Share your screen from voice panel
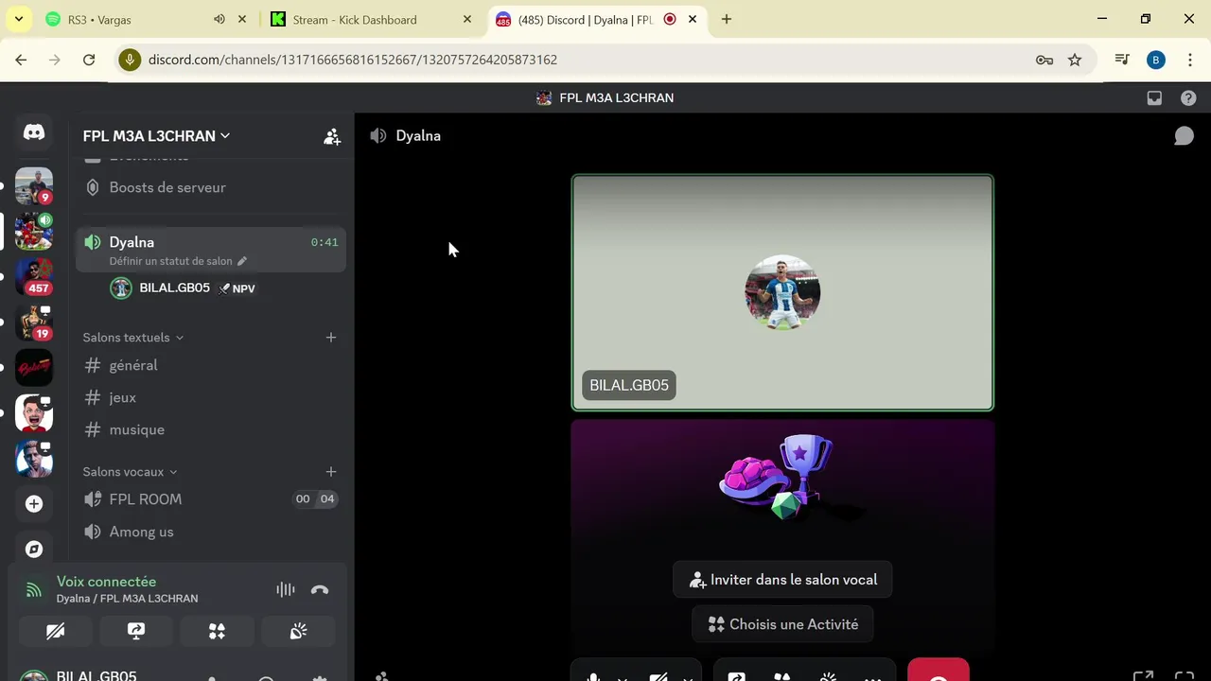Screen dimensions: 1211x681 136,631
